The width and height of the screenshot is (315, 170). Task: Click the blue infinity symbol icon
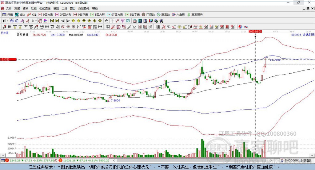[x=246, y=27]
